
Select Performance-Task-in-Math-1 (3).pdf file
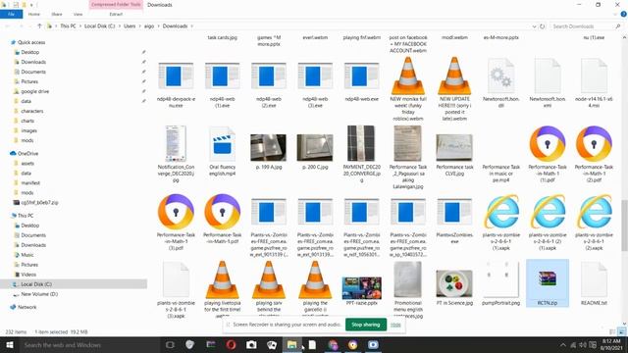[x=176, y=223]
